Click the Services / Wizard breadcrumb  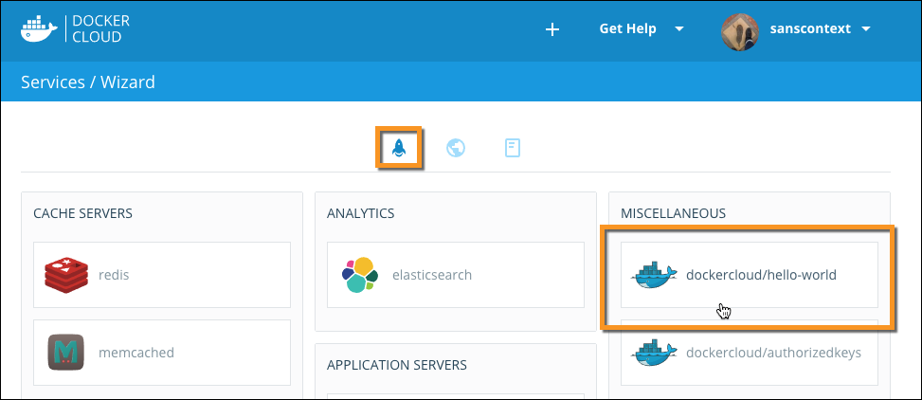(x=88, y=82)
